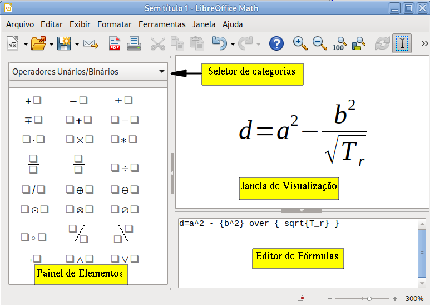Insert the cross multiplication element
Image resolution: width=430 pixels, height=306 pixels.
(x=80, y=140)
